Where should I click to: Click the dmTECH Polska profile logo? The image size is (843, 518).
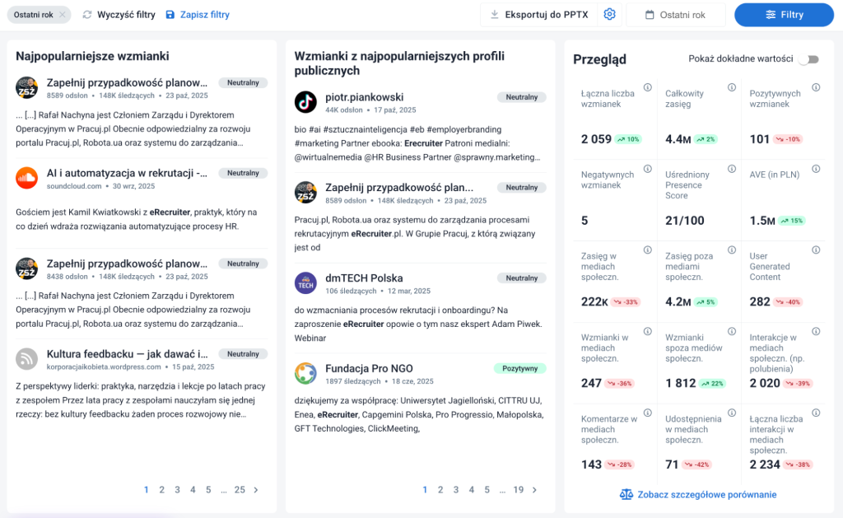pyautogui.click(x=305, y=283)
